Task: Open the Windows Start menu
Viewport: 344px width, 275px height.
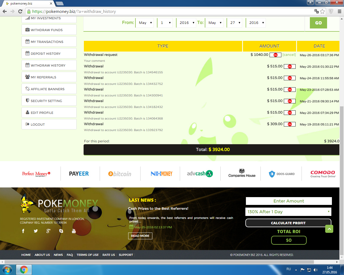Action: 7,270
